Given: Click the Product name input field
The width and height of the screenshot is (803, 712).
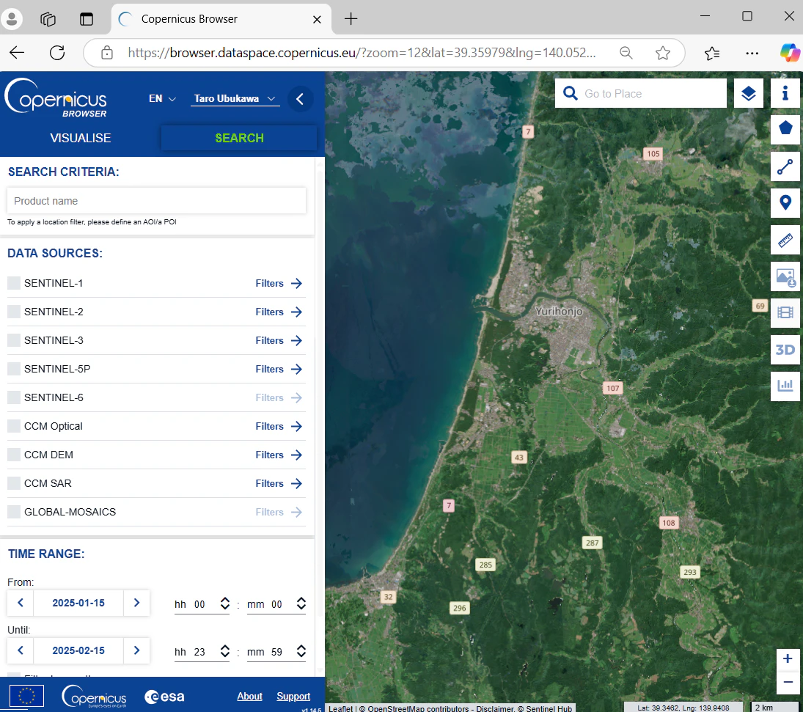Looking at the screenshot, I should pyautogui.click(x=157, y=201).
